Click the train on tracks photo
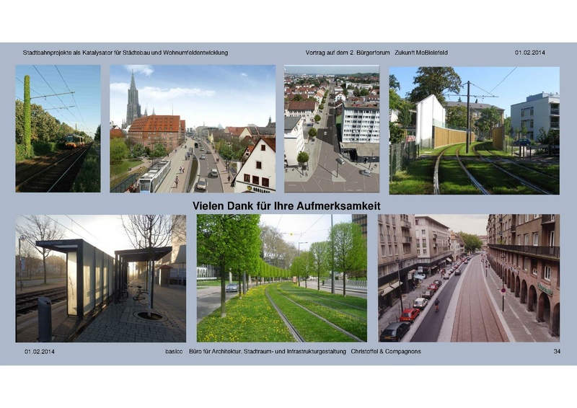The image size is (577, 408). [58, 129]
